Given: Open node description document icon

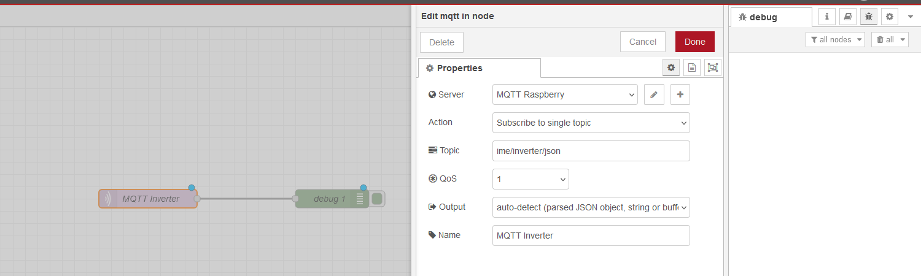Looking at the screenshot, I should 692,67.
